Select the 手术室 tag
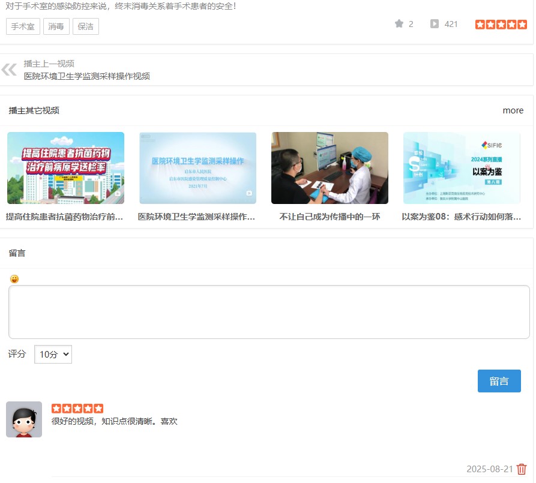The width and height of the screenshot is (536, 483). tap(22, 26)
